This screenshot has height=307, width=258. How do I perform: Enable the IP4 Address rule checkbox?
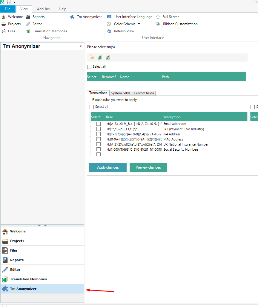click(99, 134)
